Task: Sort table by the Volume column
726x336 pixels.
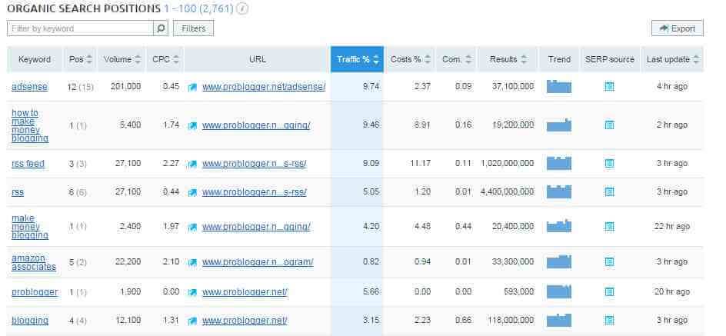Action: 122,60
